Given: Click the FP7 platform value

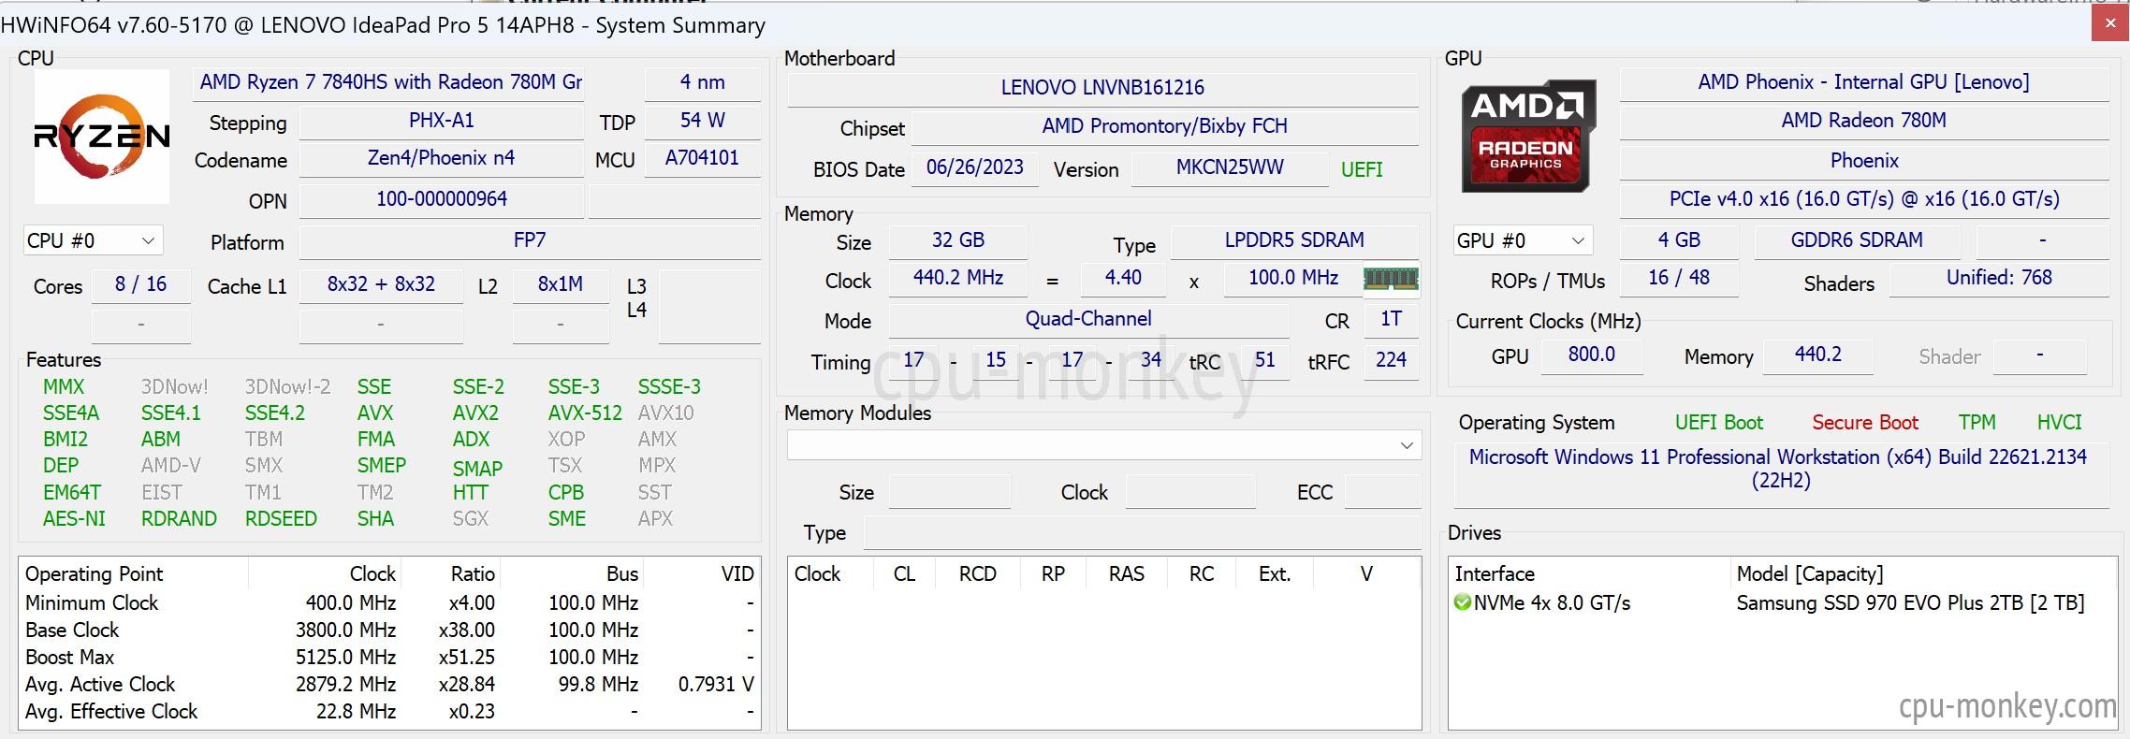Looking at the screenshot, I should 530,240.
